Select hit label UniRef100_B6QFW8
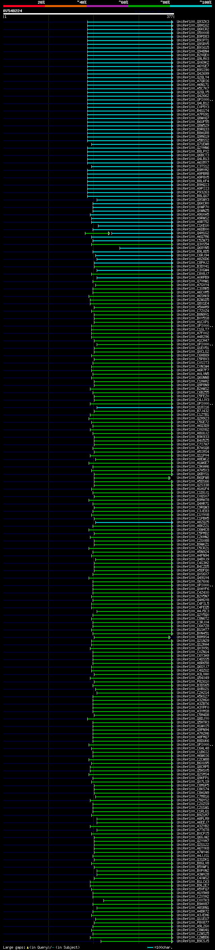This screenshot has height=950, width=215. (193, 478)
